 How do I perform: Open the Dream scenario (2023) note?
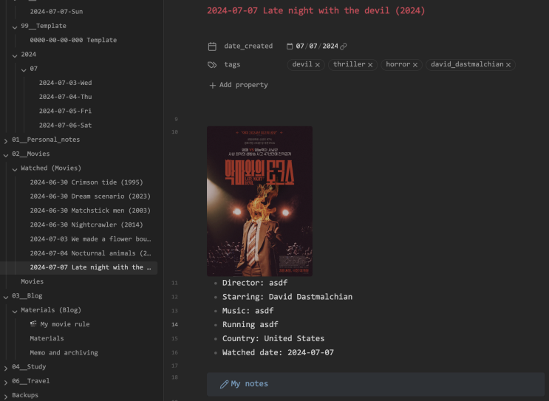click(x=90, y=196)
